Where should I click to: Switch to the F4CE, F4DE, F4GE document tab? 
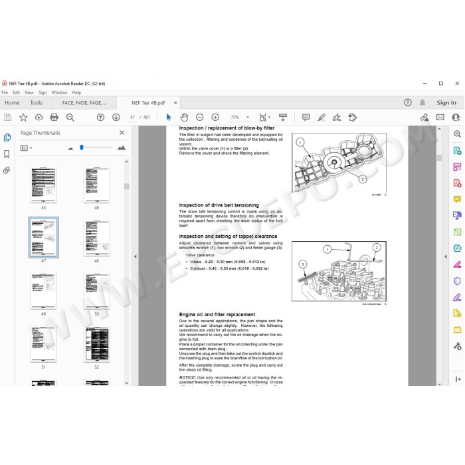(x=84, y=103)
